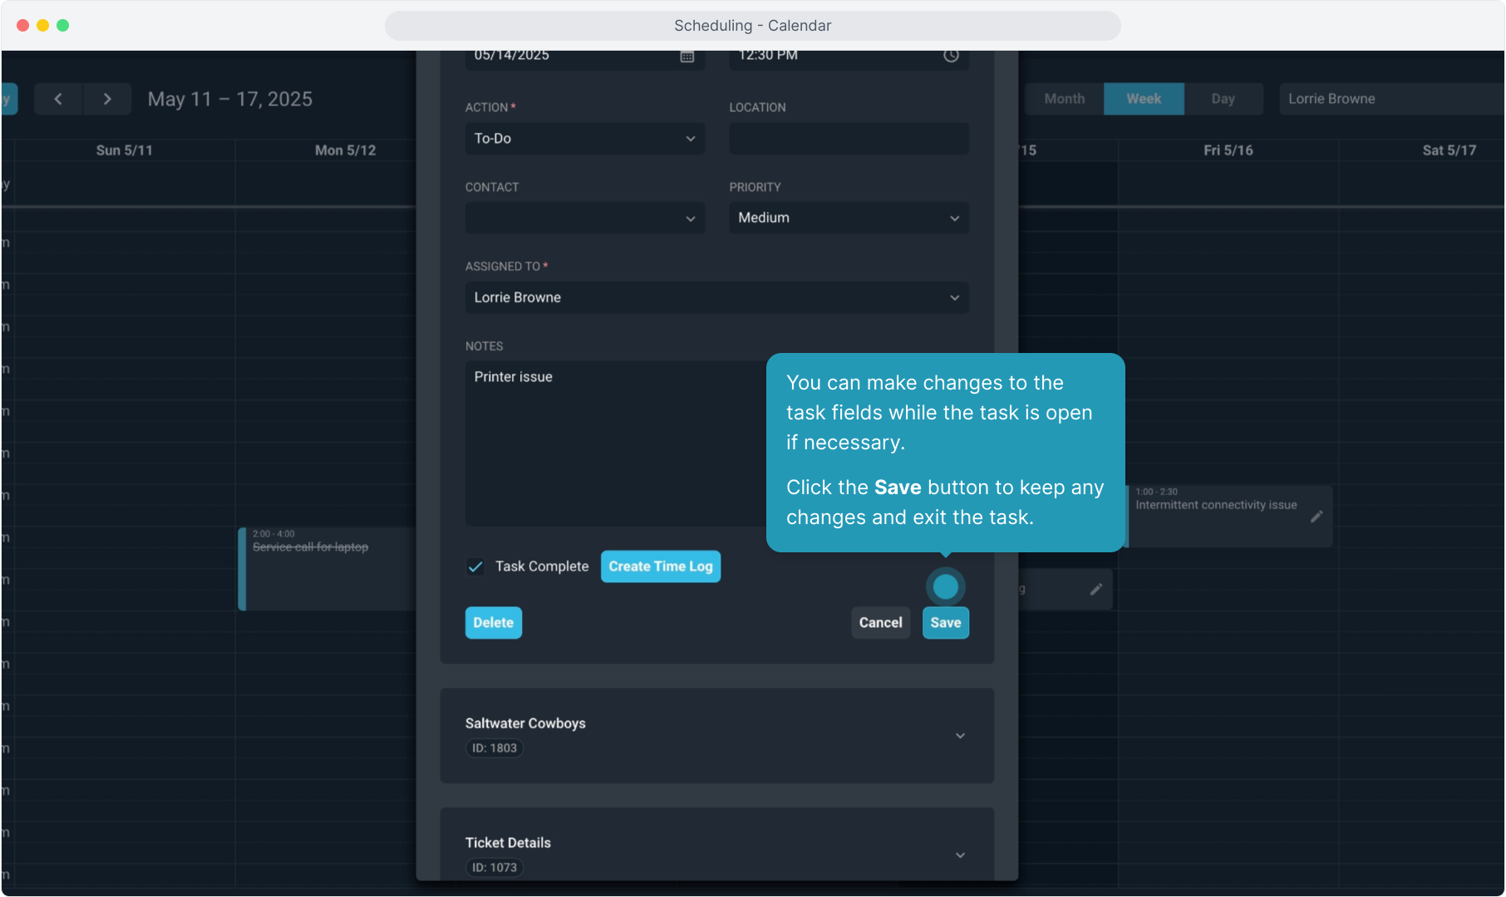Switch calendar to Month view

click(1065, 99)
